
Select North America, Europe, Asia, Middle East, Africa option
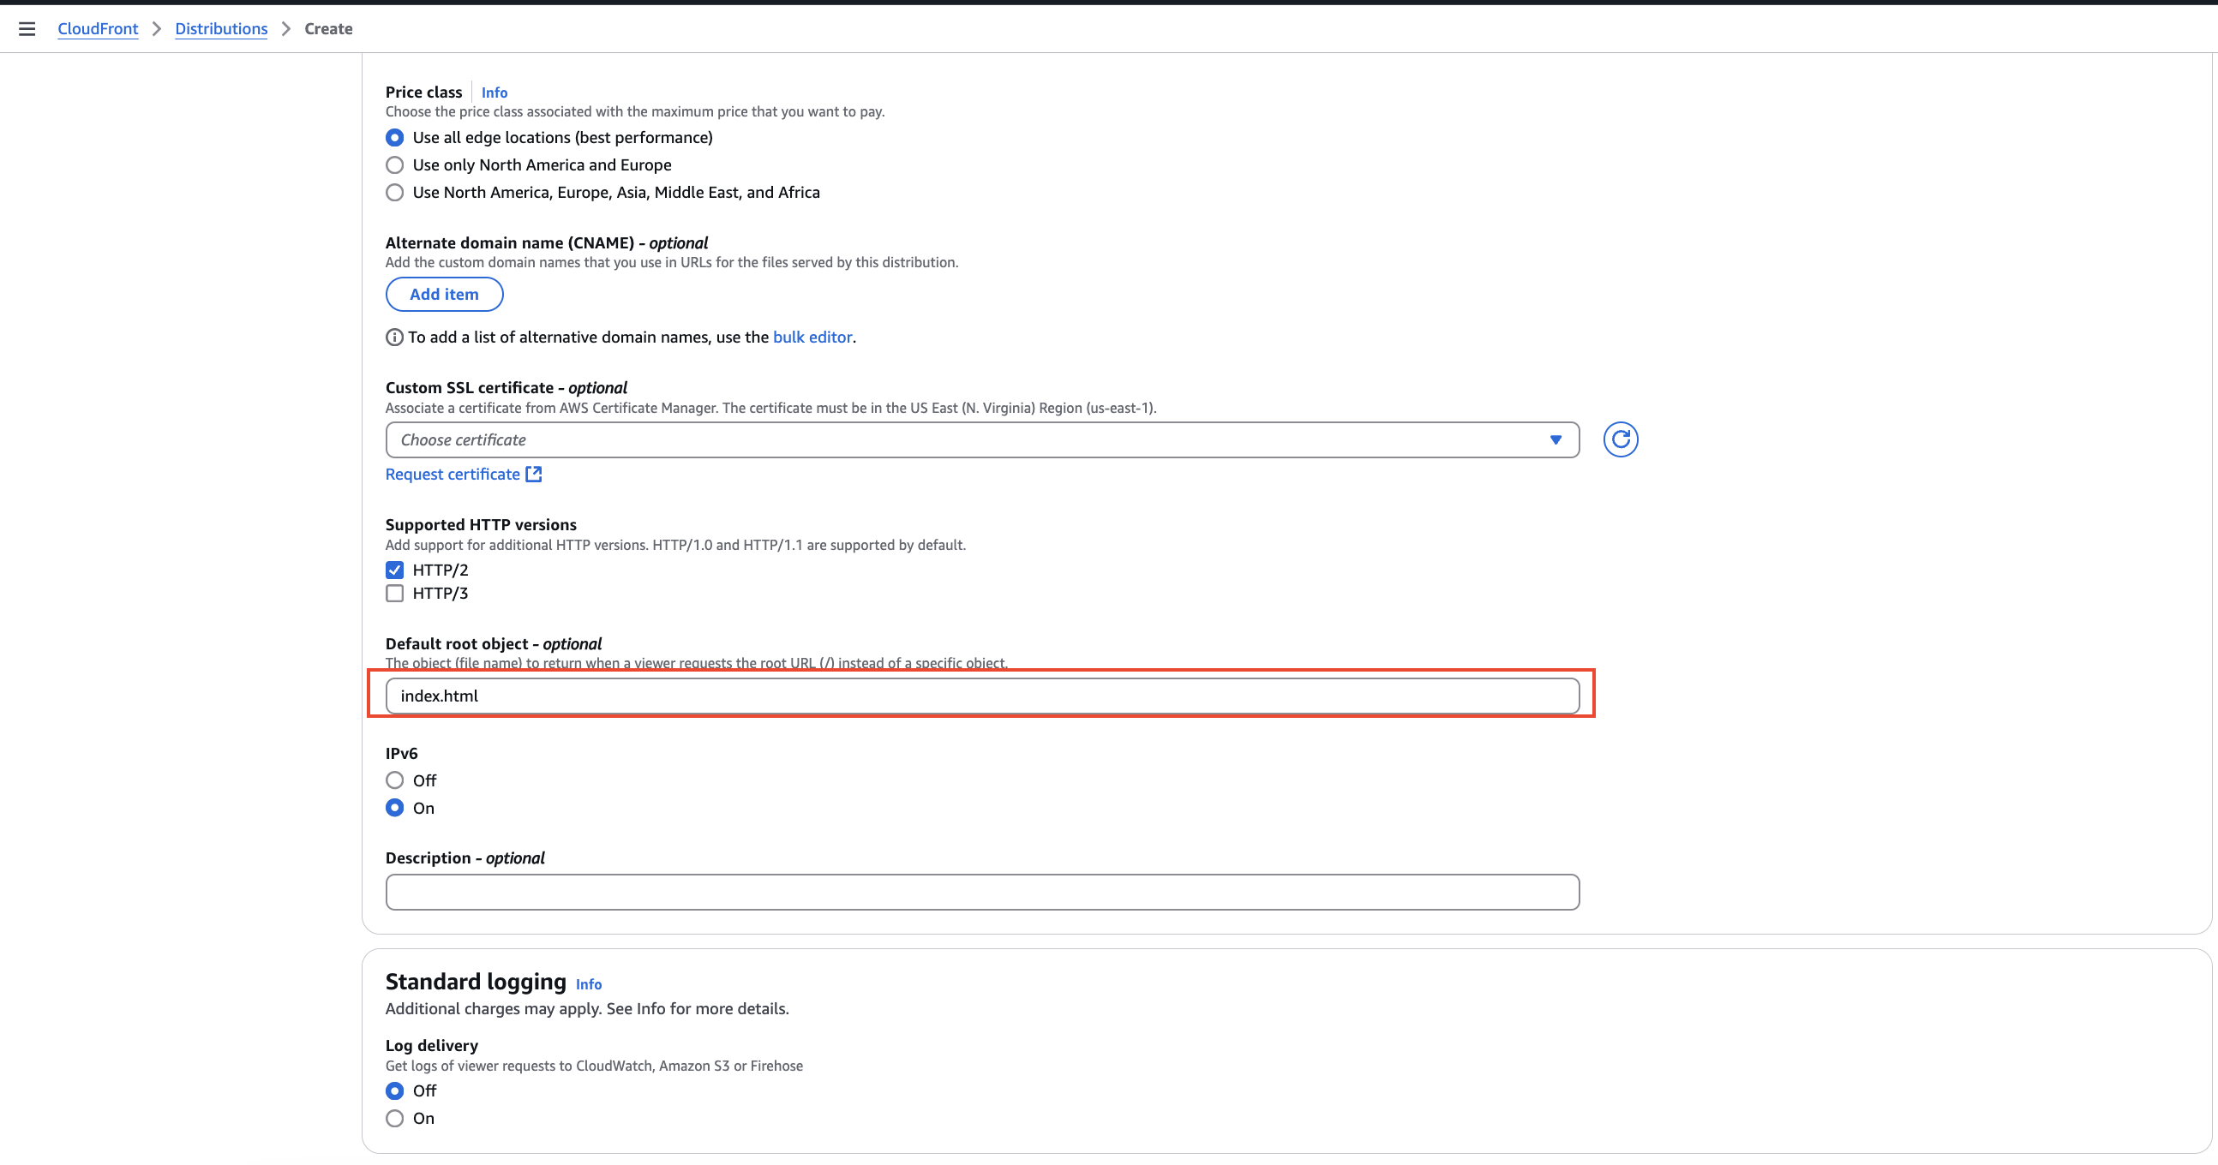point(394,193)
